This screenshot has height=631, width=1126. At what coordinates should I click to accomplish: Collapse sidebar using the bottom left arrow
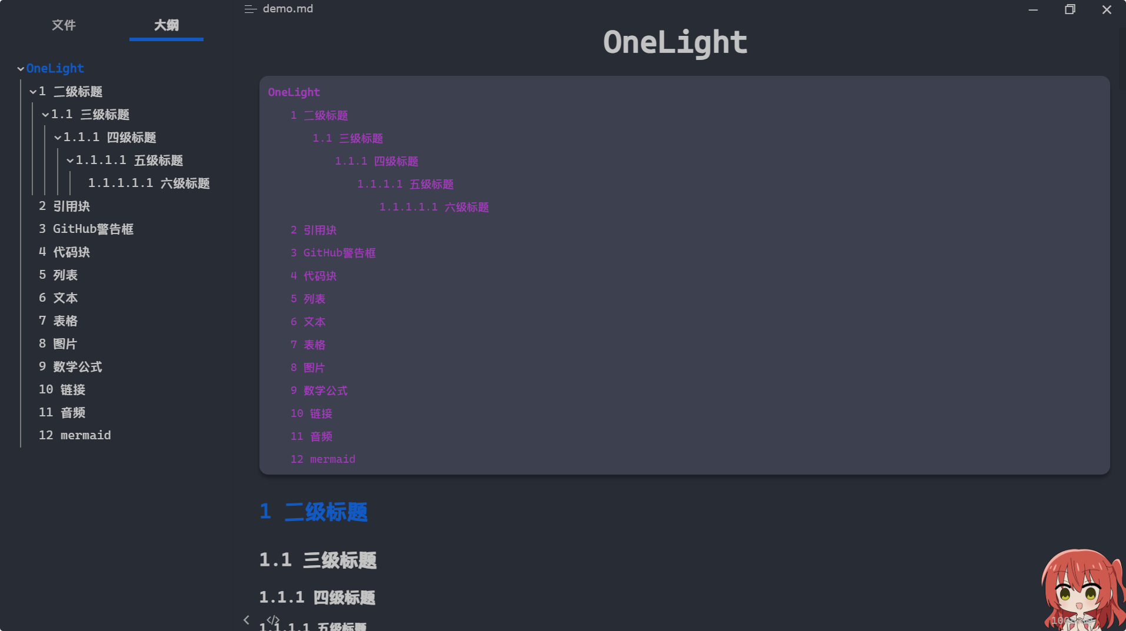point(246,620)
